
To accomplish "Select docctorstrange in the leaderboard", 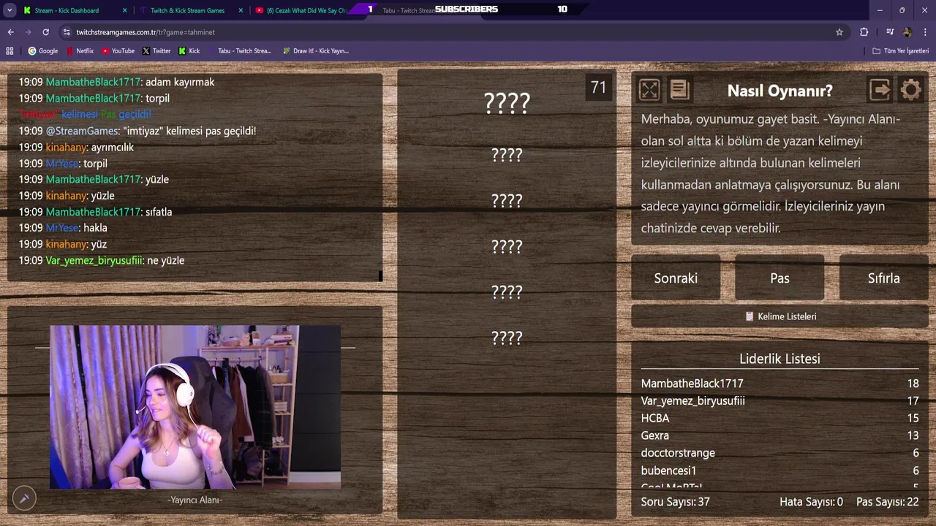I will [x=780, y=453].
